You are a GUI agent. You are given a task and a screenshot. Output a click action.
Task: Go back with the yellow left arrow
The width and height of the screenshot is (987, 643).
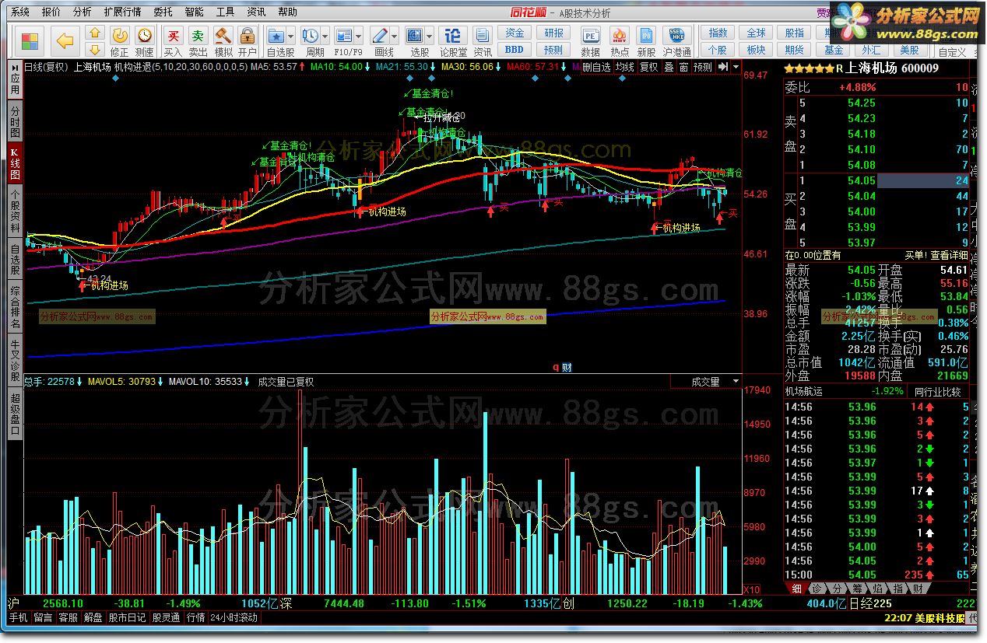(65, 41)
